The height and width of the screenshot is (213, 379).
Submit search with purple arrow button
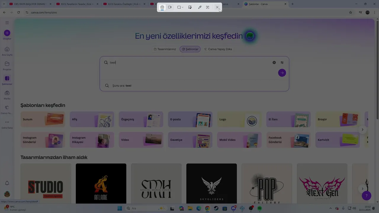click(282, 73)
